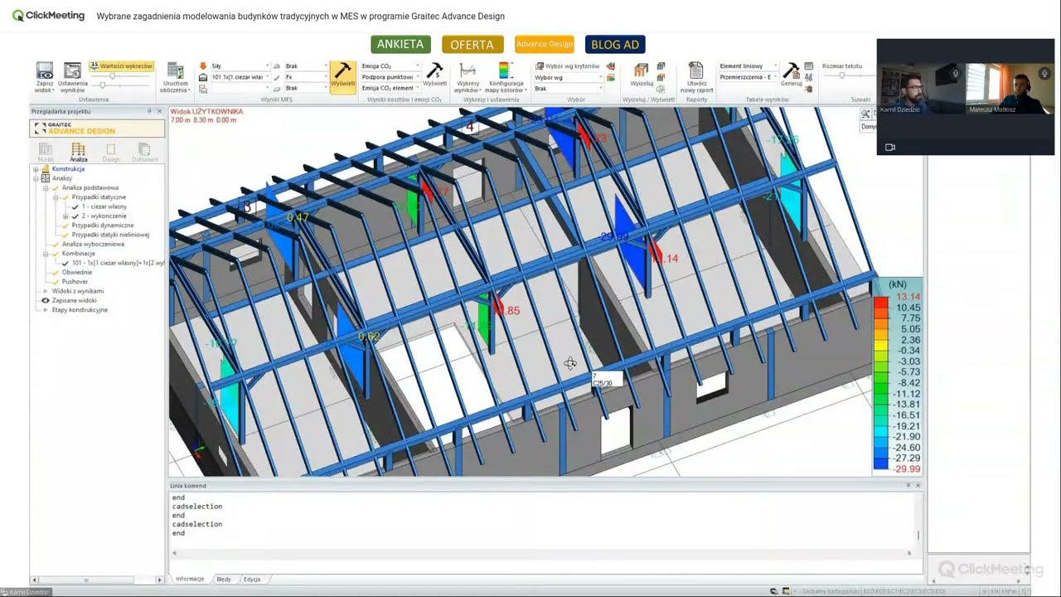This screenshot has height=597, width=1061.
Task: Toggle checkmark for combination 101
Action: 65,263
